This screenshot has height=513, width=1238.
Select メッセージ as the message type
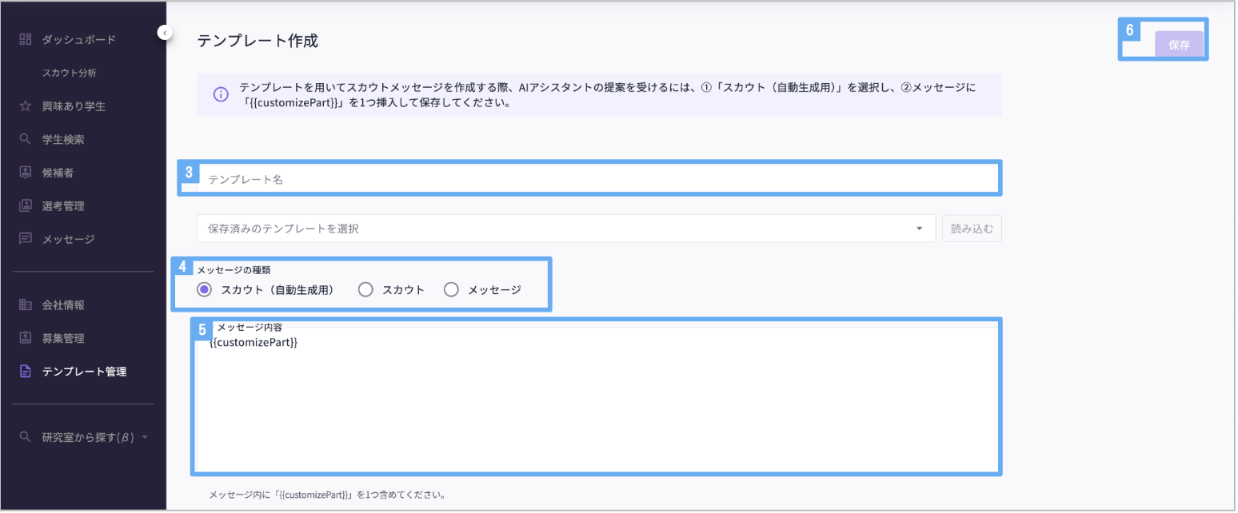click(x=451, y=289)
